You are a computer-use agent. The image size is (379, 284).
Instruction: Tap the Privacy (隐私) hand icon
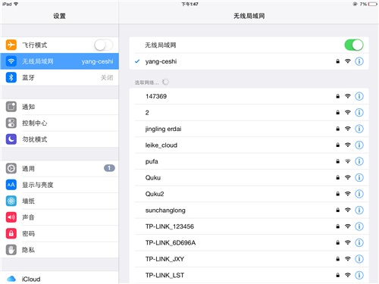click(11, 250)
